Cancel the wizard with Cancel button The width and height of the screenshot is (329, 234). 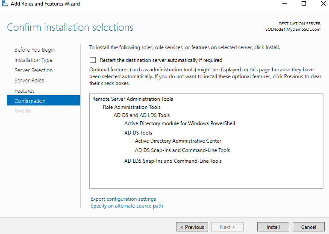point(308,227)
